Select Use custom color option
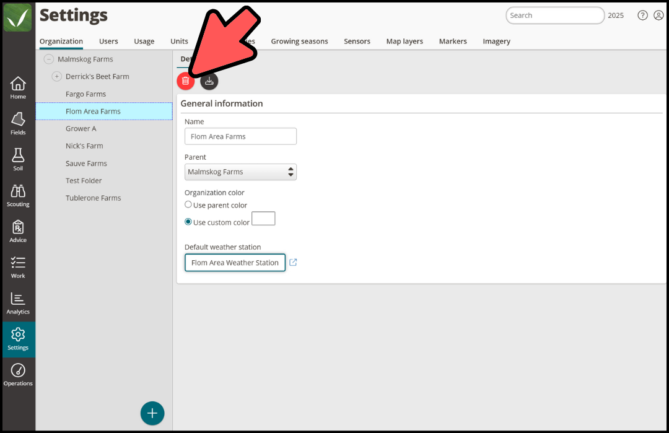This screenshot has width=669, height=433. click(188, 222)
